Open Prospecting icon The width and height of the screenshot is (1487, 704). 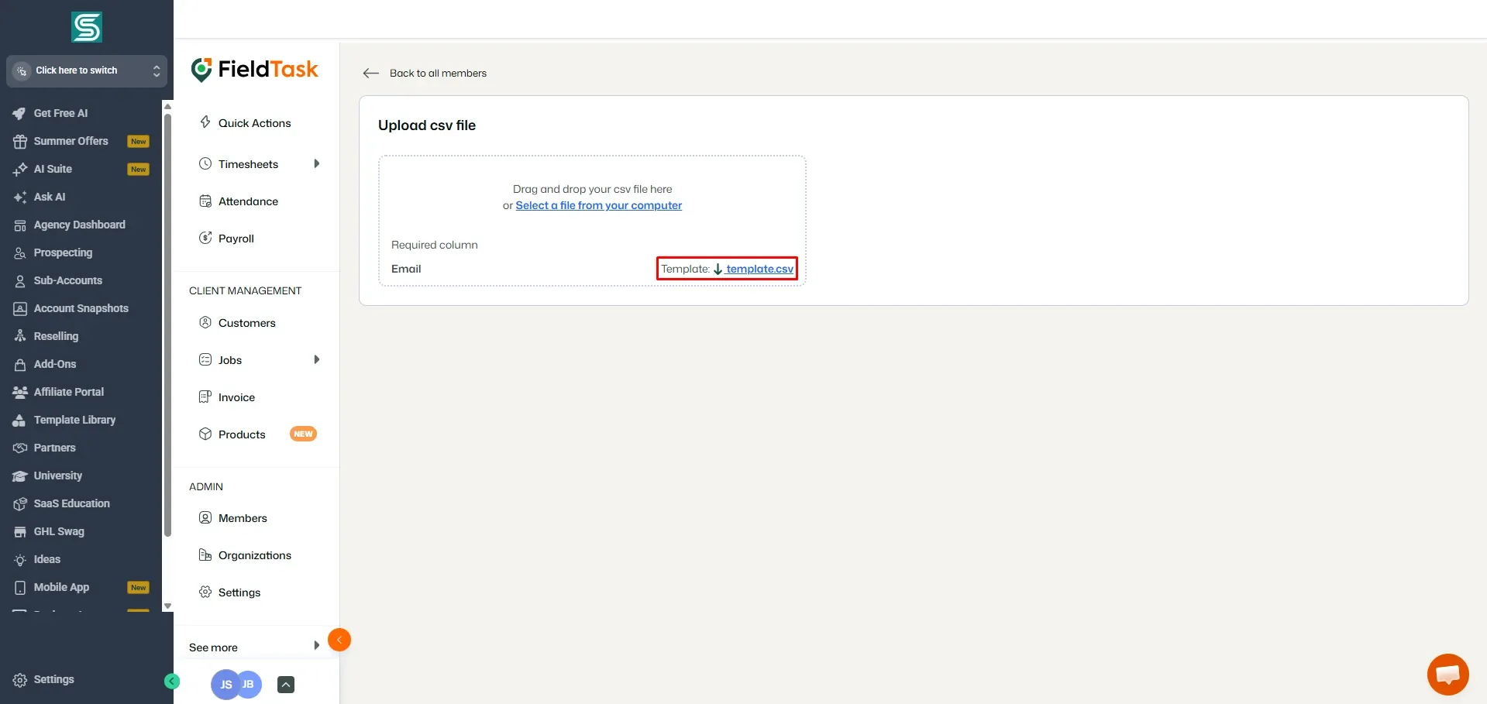click(19, 252)
